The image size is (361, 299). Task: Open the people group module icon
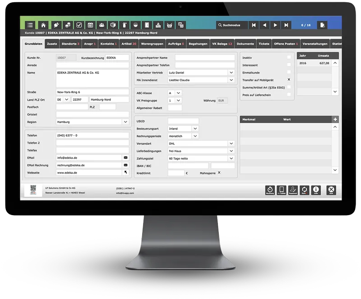click(x=102, y=25)
